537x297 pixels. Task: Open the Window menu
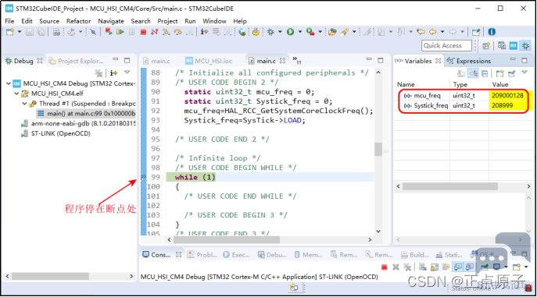(x=214, y=21)
